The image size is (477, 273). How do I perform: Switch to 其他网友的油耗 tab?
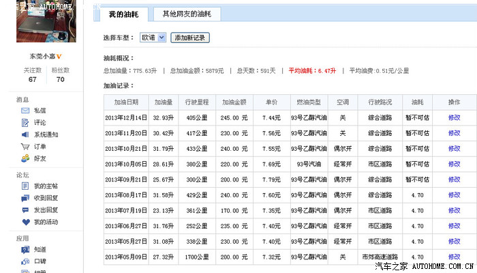click(x=186, y=14)
